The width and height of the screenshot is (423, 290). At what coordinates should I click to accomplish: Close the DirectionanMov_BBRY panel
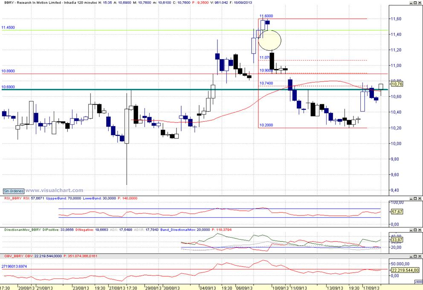point(420,230)
